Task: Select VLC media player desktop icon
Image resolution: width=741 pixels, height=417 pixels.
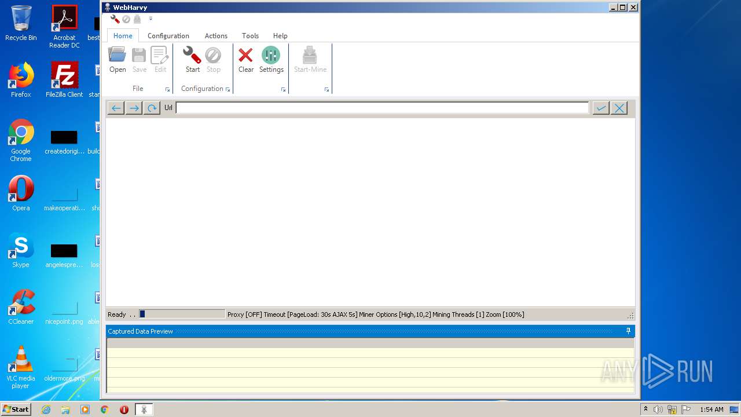Action: click(21, 367)
